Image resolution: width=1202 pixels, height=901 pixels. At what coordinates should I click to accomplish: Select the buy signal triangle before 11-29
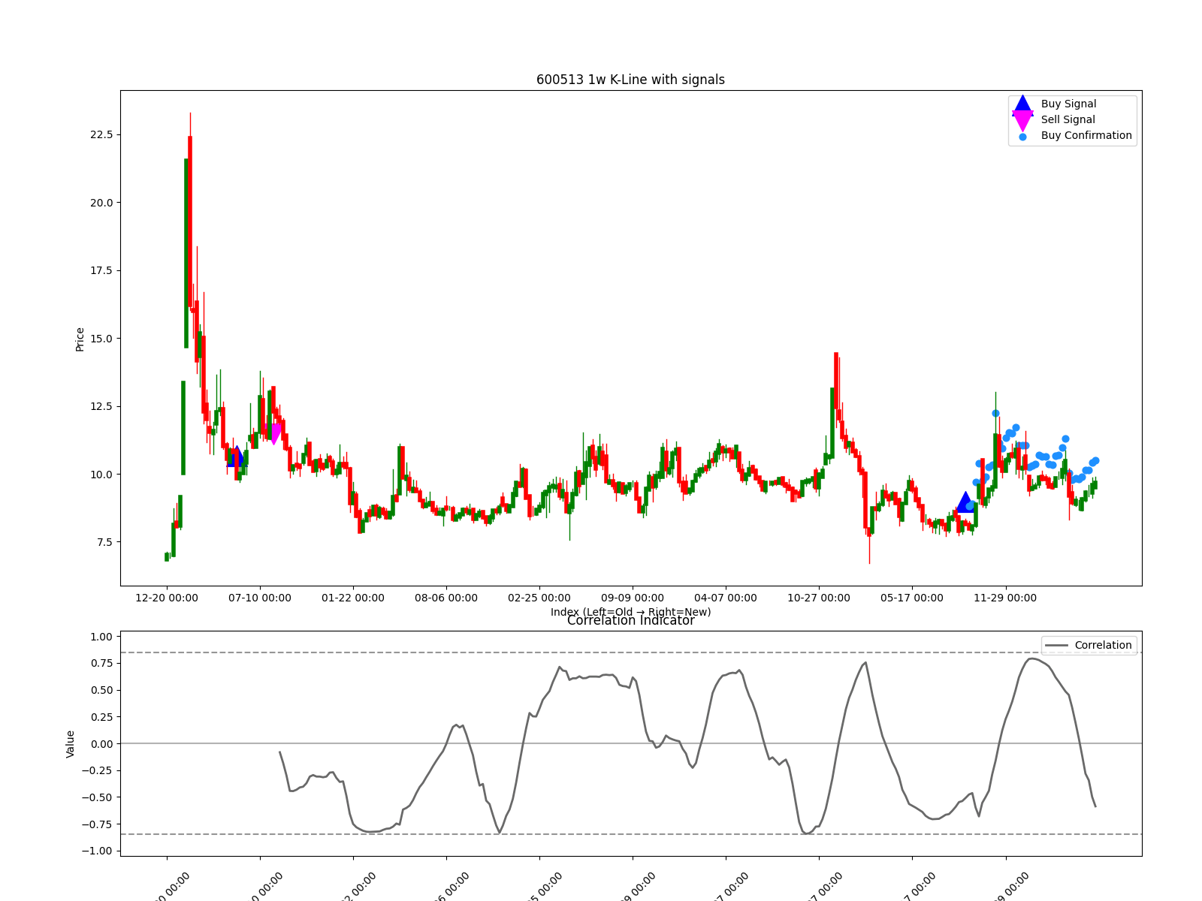point(965,502)
